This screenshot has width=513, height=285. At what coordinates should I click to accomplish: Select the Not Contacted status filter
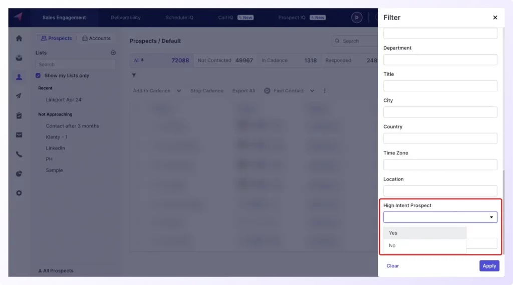pos(225,61)
